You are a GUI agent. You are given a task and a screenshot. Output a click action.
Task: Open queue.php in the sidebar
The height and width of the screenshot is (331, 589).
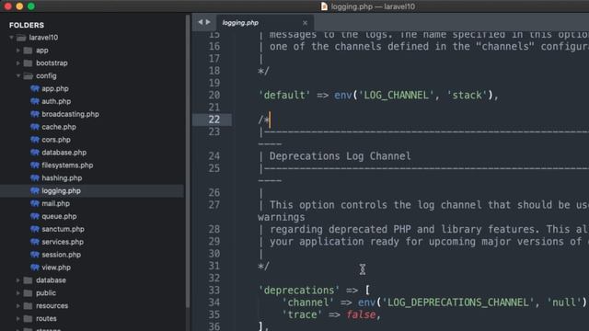[59, 216]
